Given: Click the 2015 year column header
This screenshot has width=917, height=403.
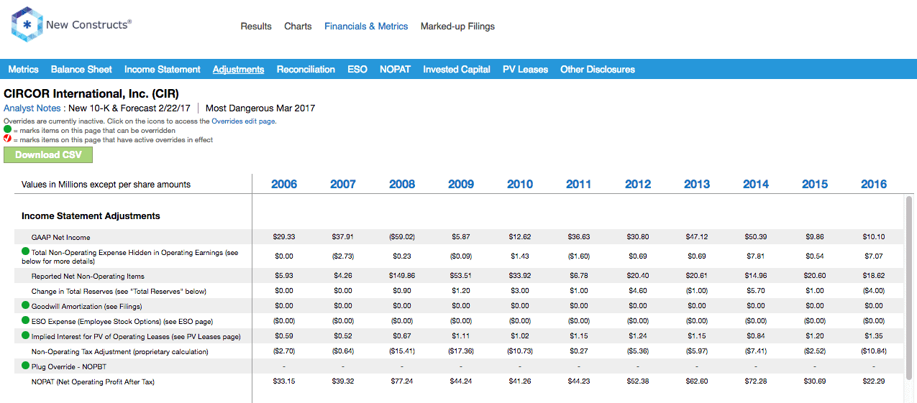Looking at the screenshot, I should (815, 185).
